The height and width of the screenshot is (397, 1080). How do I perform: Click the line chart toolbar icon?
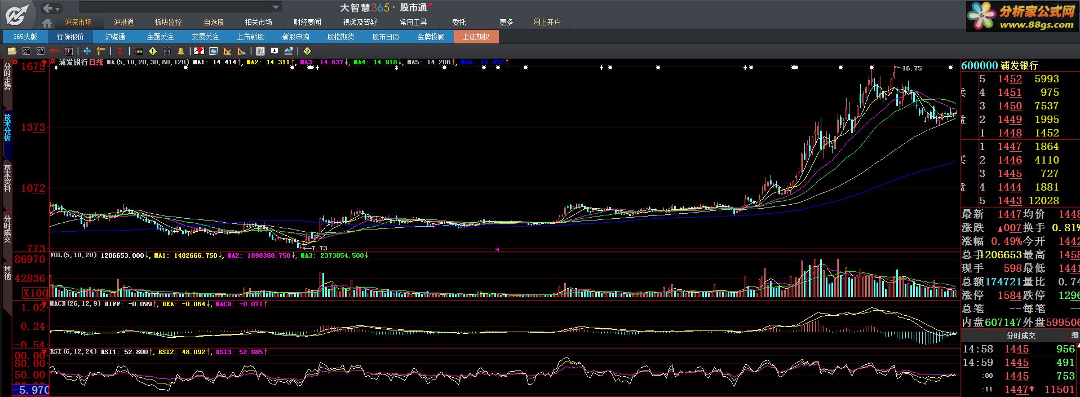[x=26, y=51]
